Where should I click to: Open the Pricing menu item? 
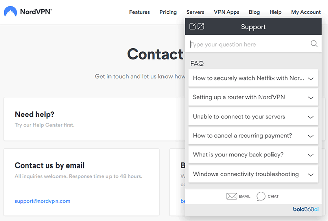tap(168, 12)
